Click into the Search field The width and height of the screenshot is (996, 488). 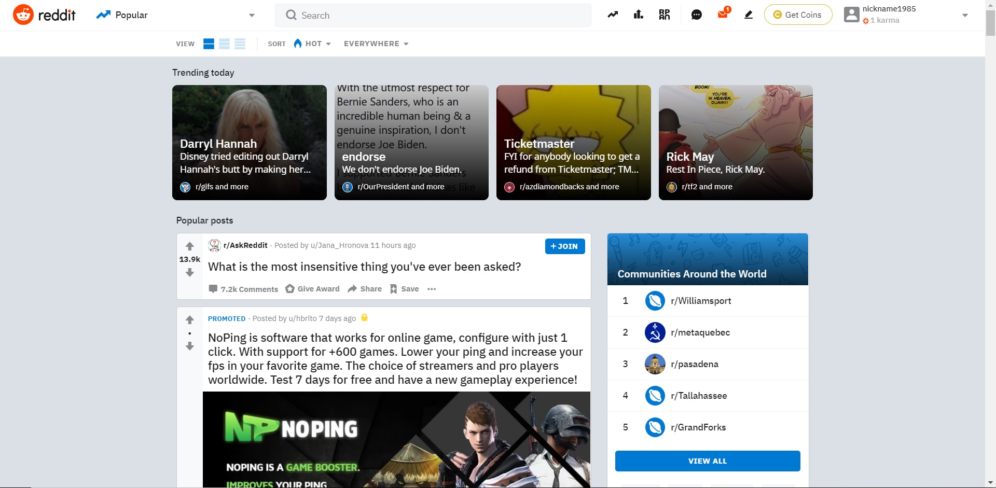[x=433, y=16]
